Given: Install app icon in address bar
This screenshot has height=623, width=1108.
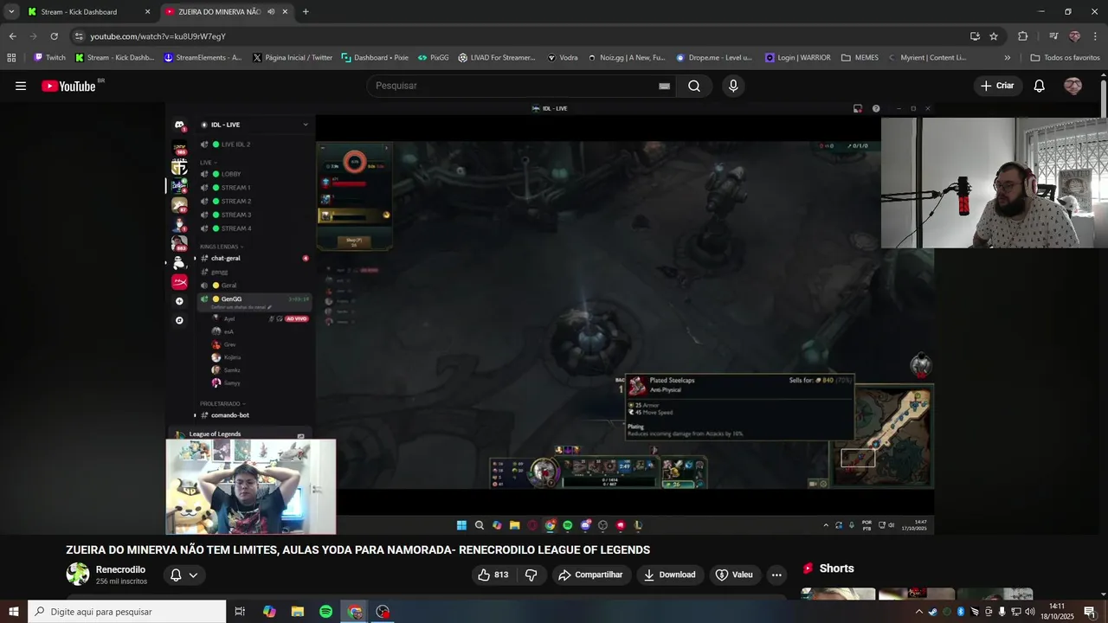Looking at the screenshot, I should (x=975, y=36).
